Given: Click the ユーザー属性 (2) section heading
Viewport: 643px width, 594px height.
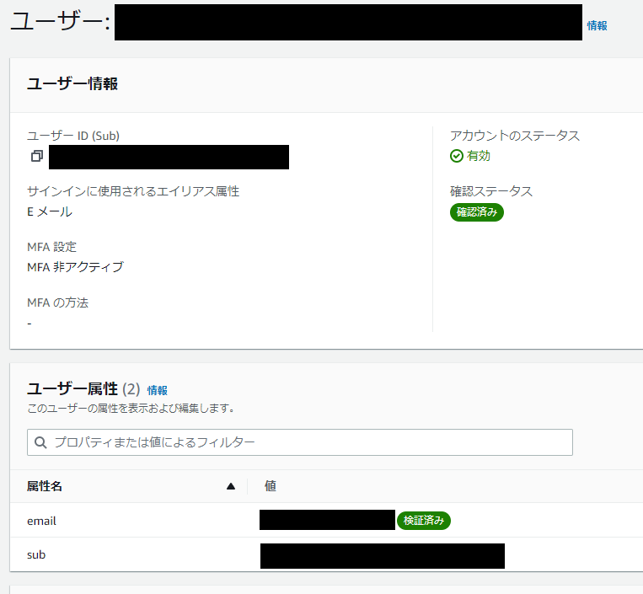Looking at the screenshot, I should [x=83, y=388].
